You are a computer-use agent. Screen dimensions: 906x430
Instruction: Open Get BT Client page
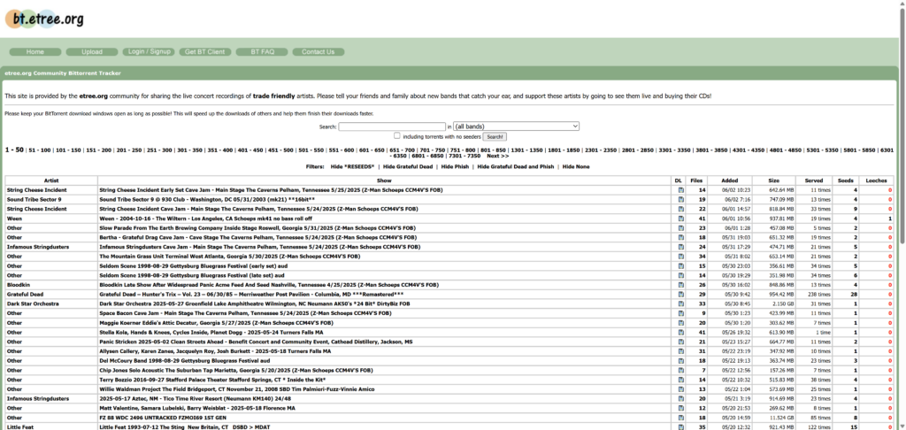coord(205,52)
